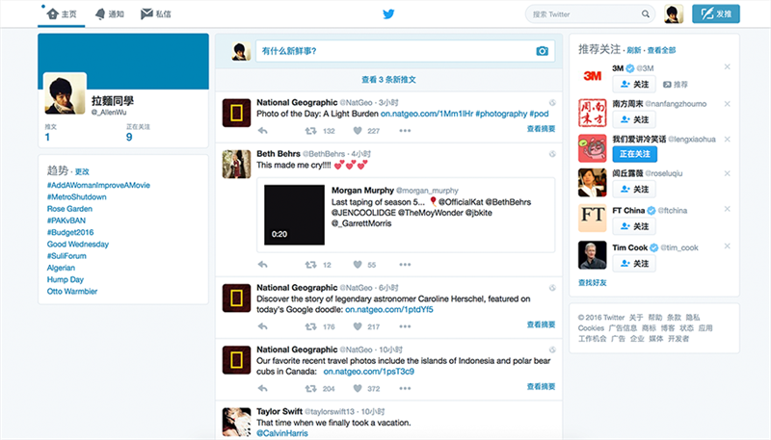Viewport: 771px width, 440px height.
Task: Dismiss the FT China suggestion
Action: tap(728, 209)
